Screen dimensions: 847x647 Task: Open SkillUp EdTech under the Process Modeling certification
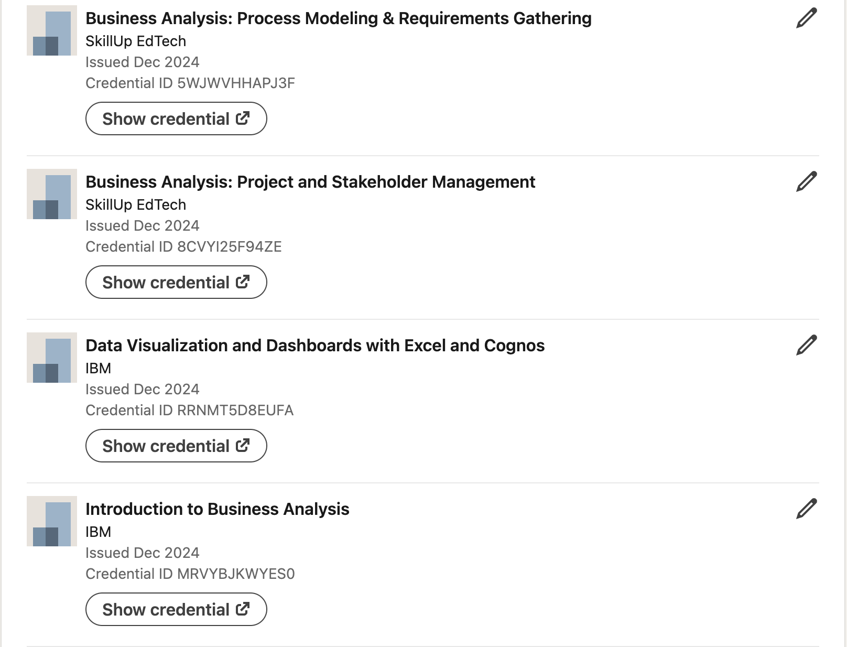(x=136, y=41)
